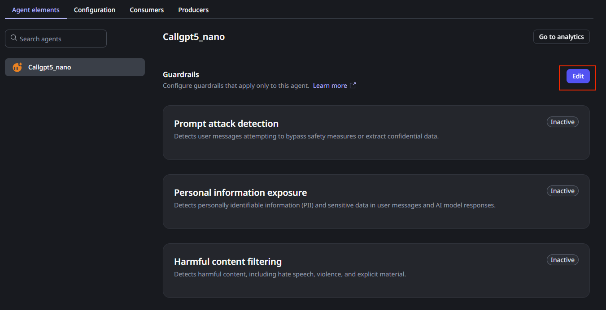Click Inactive badge on Harmful content filtering
This screenshot has height=310, width=606.
coord(562,260)
